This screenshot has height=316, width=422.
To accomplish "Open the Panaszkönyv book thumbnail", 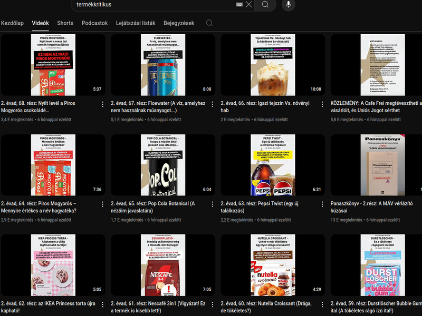I will [x=376, y=165].
